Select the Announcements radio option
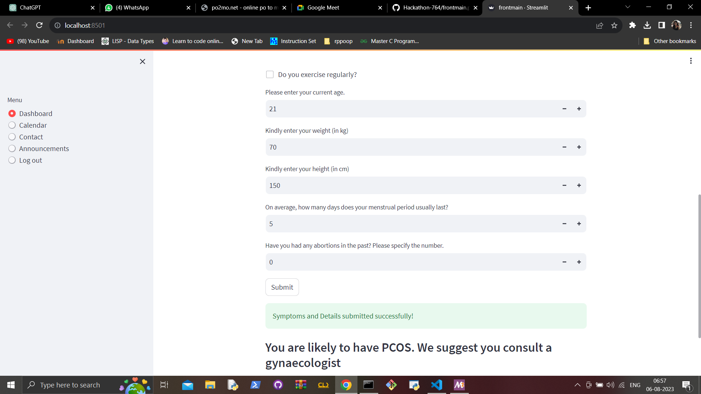The height and width of the screenshot is (394, 701). point(12,148)
